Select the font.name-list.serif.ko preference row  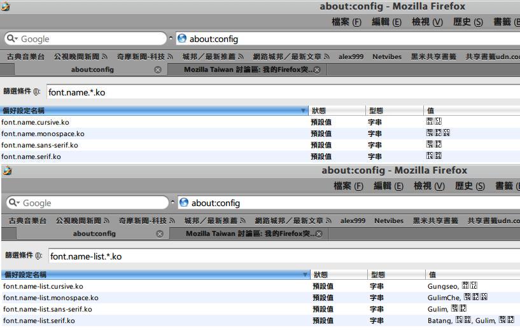point(261,320)
